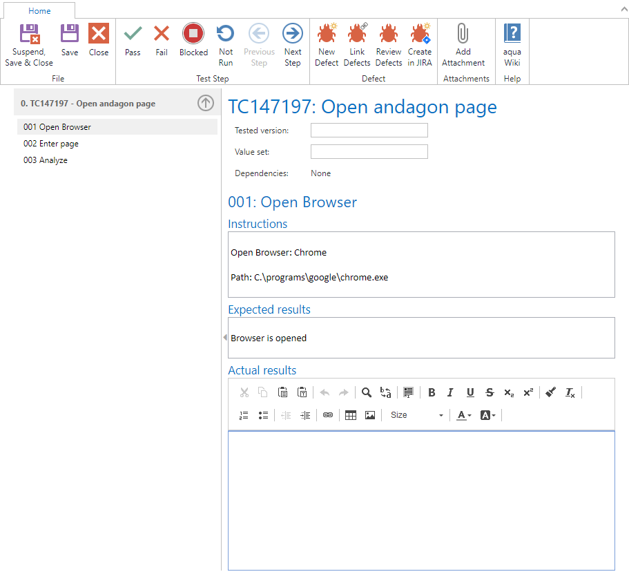Screen dimensions: 629x574
Task: Toggle underline formatting in editor toolbar
Action: (x=470, y=392)
